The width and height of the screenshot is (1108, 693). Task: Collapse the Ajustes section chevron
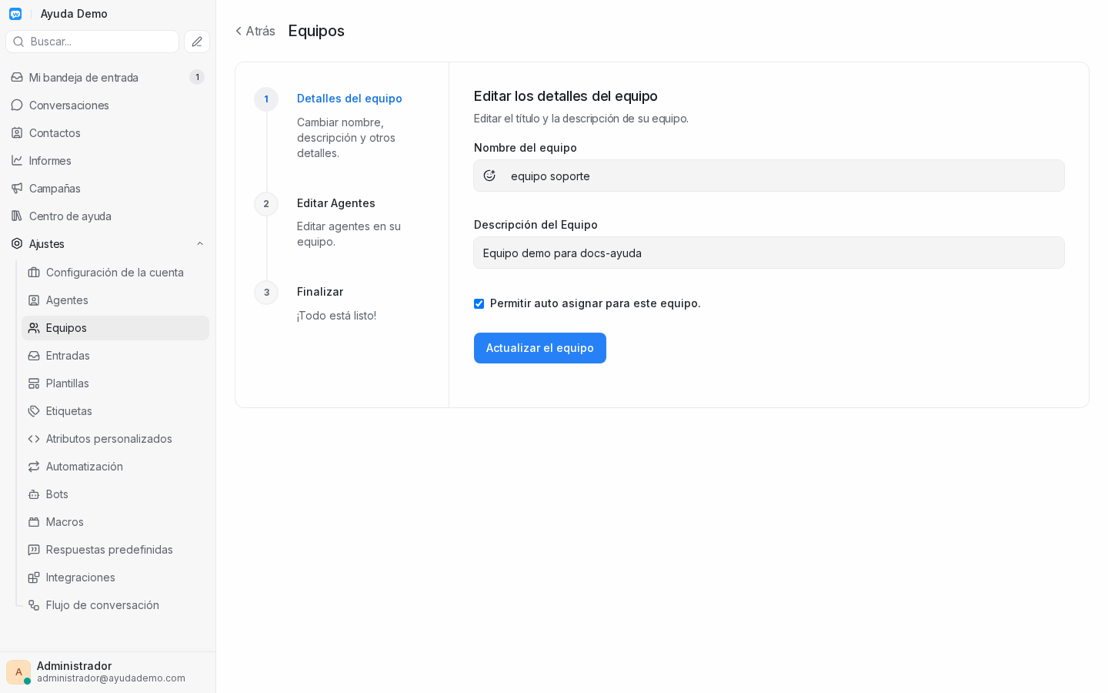pos(200,244)
